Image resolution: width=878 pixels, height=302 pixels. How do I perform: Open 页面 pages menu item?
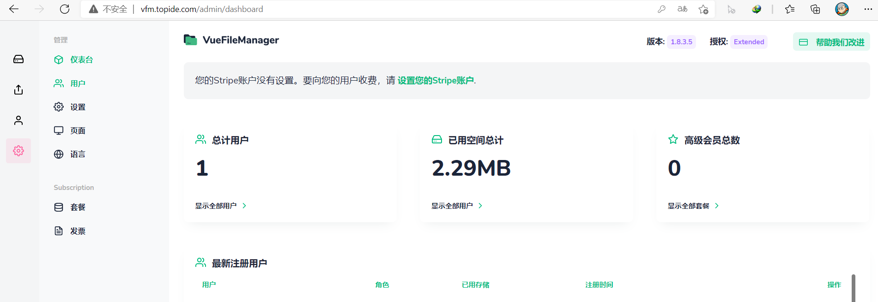(70, 130)
